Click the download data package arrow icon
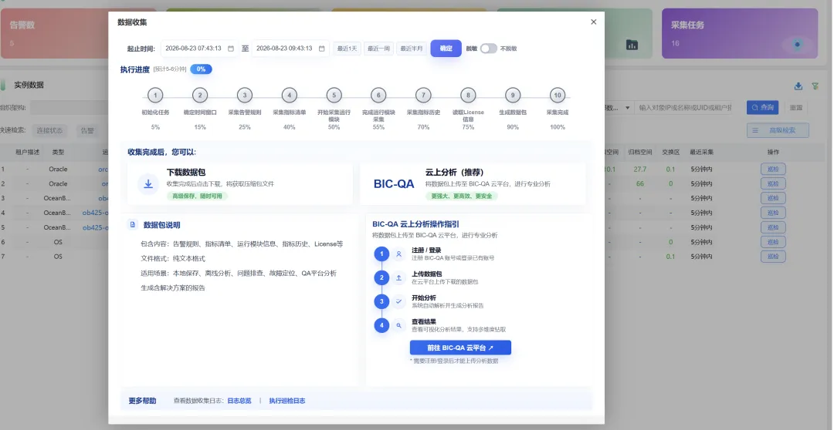This screenshot has width=834, height=430. [148, 183]
